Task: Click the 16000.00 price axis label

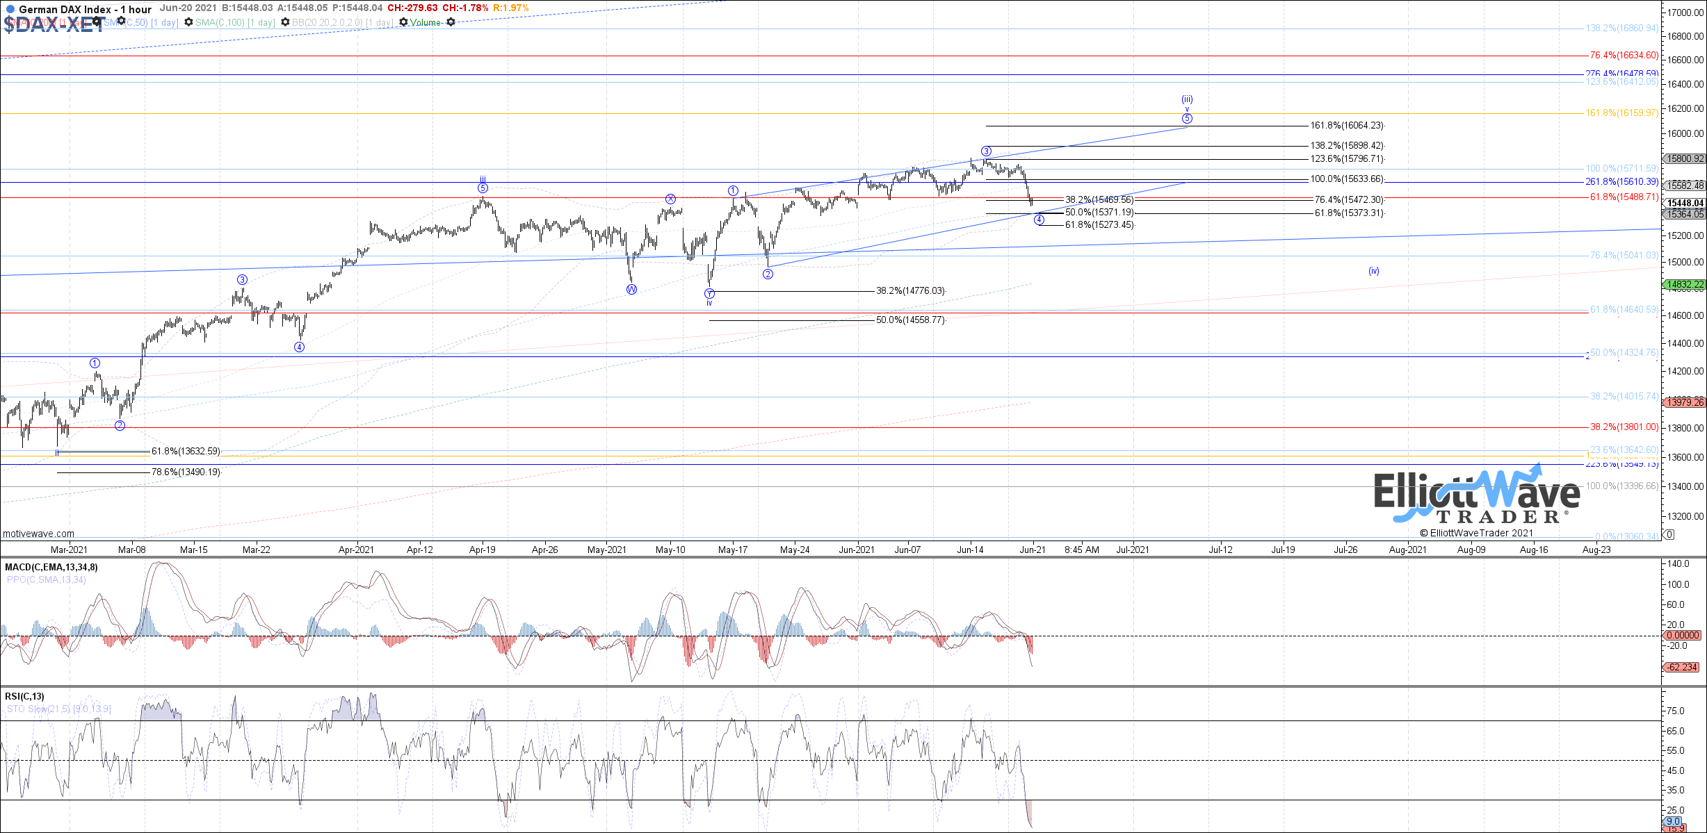Action: coord(1685,133)
